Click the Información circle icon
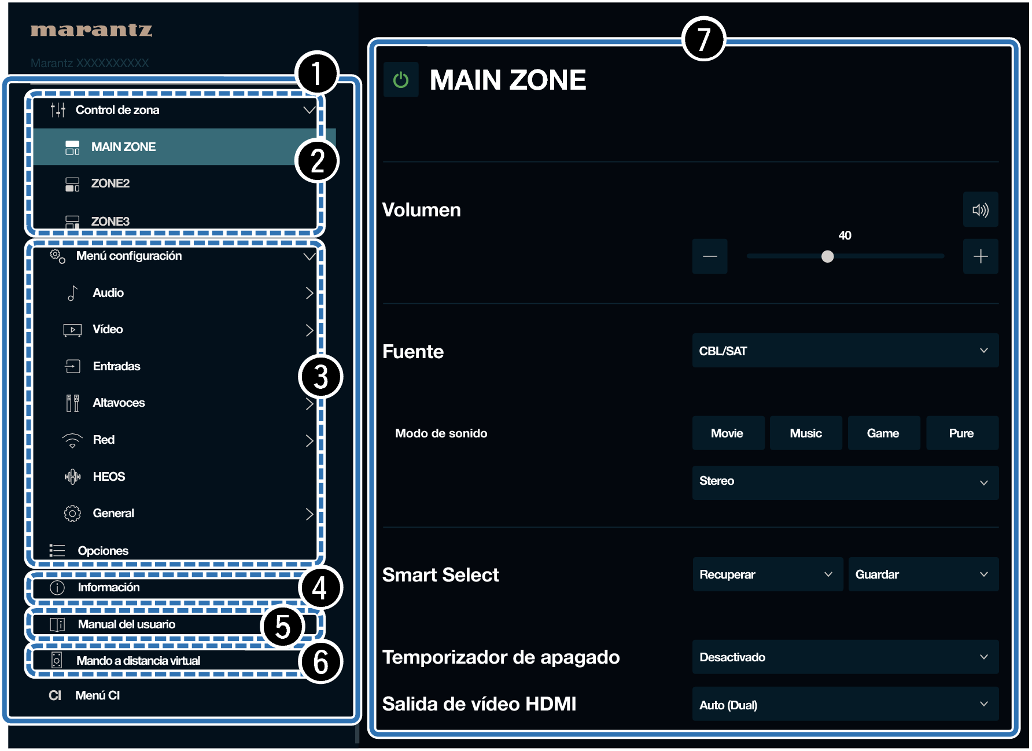The height and width of the screenshot is (751, 1032). click(57, 588)
